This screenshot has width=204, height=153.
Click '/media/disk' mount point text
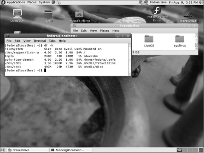click(x=93, y=67)
